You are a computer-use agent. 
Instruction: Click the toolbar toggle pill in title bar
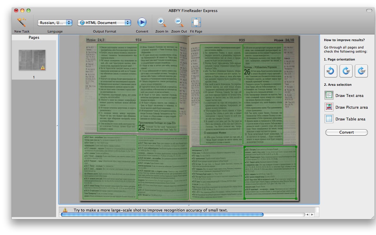(x=369, y=11)
